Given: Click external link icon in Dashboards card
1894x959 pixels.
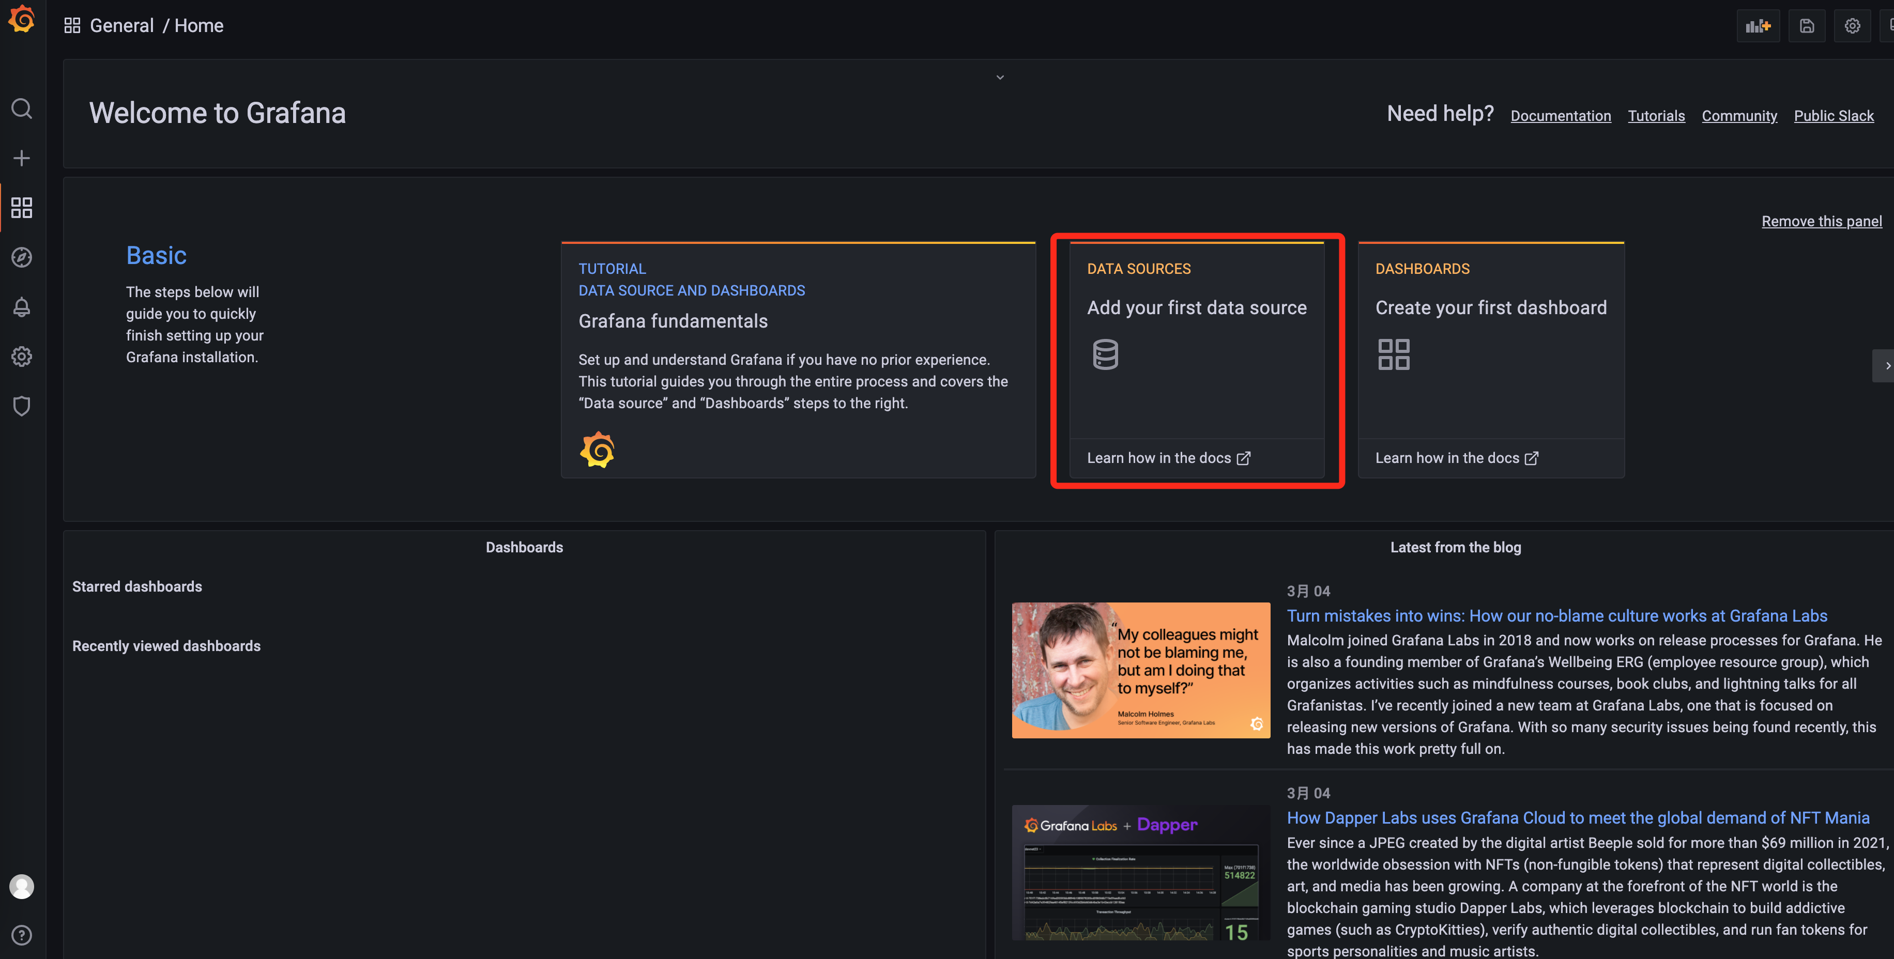Looking at the screenshot, I should (1532, 458).
